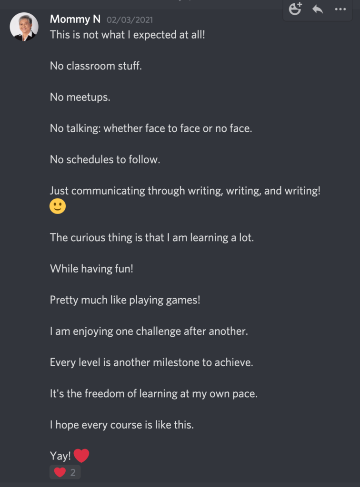
Task: Click the slightly smiling face emoji
Action: 58,206
